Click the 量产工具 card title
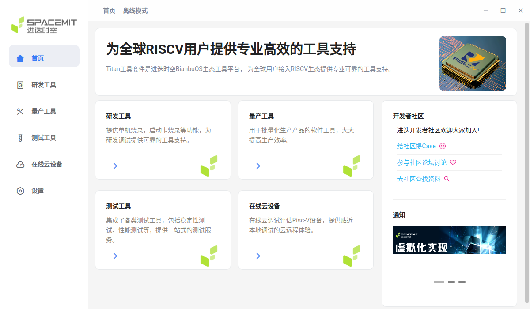530x309 pixels. click(x=261, y=116)
